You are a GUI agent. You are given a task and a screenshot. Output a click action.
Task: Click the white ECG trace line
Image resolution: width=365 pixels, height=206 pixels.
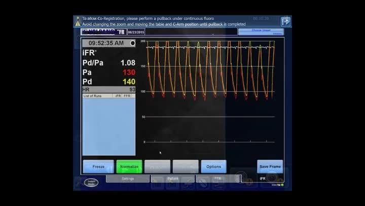210,48
